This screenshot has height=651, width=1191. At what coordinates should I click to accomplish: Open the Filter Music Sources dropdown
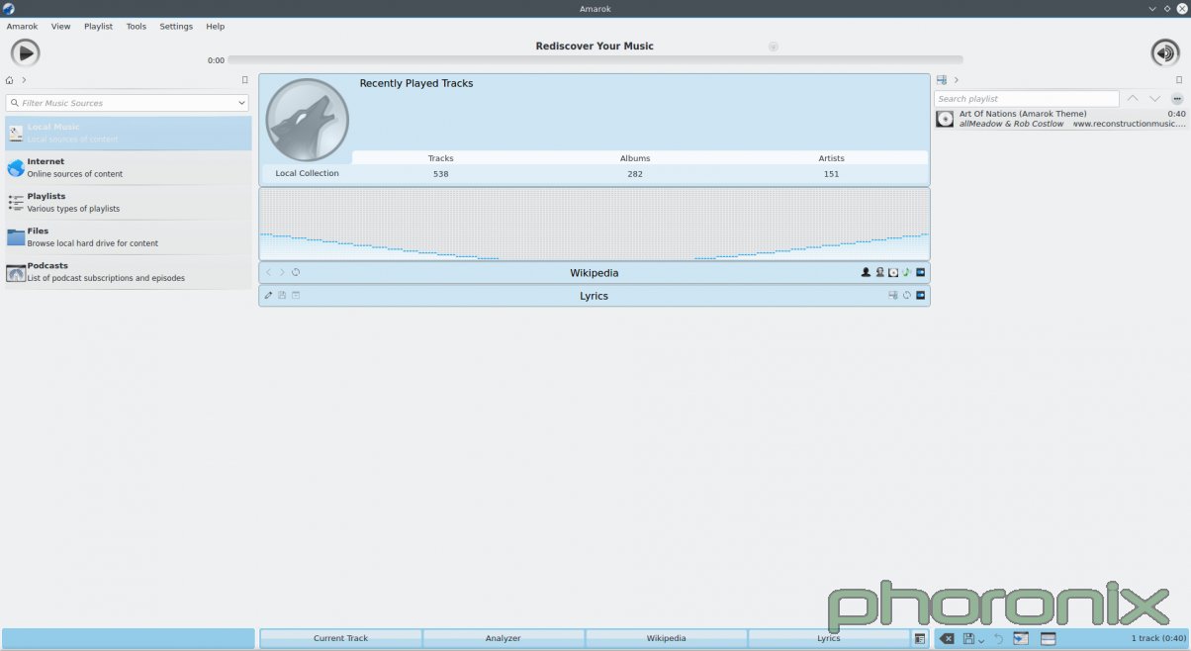[240, 102]
